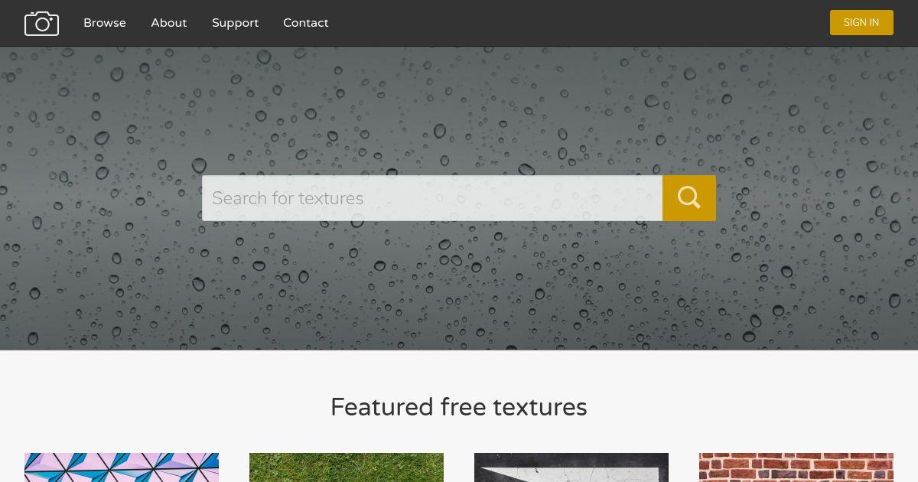Click the word free in the heading
The image size is (918, 482).
pos(463,407)
